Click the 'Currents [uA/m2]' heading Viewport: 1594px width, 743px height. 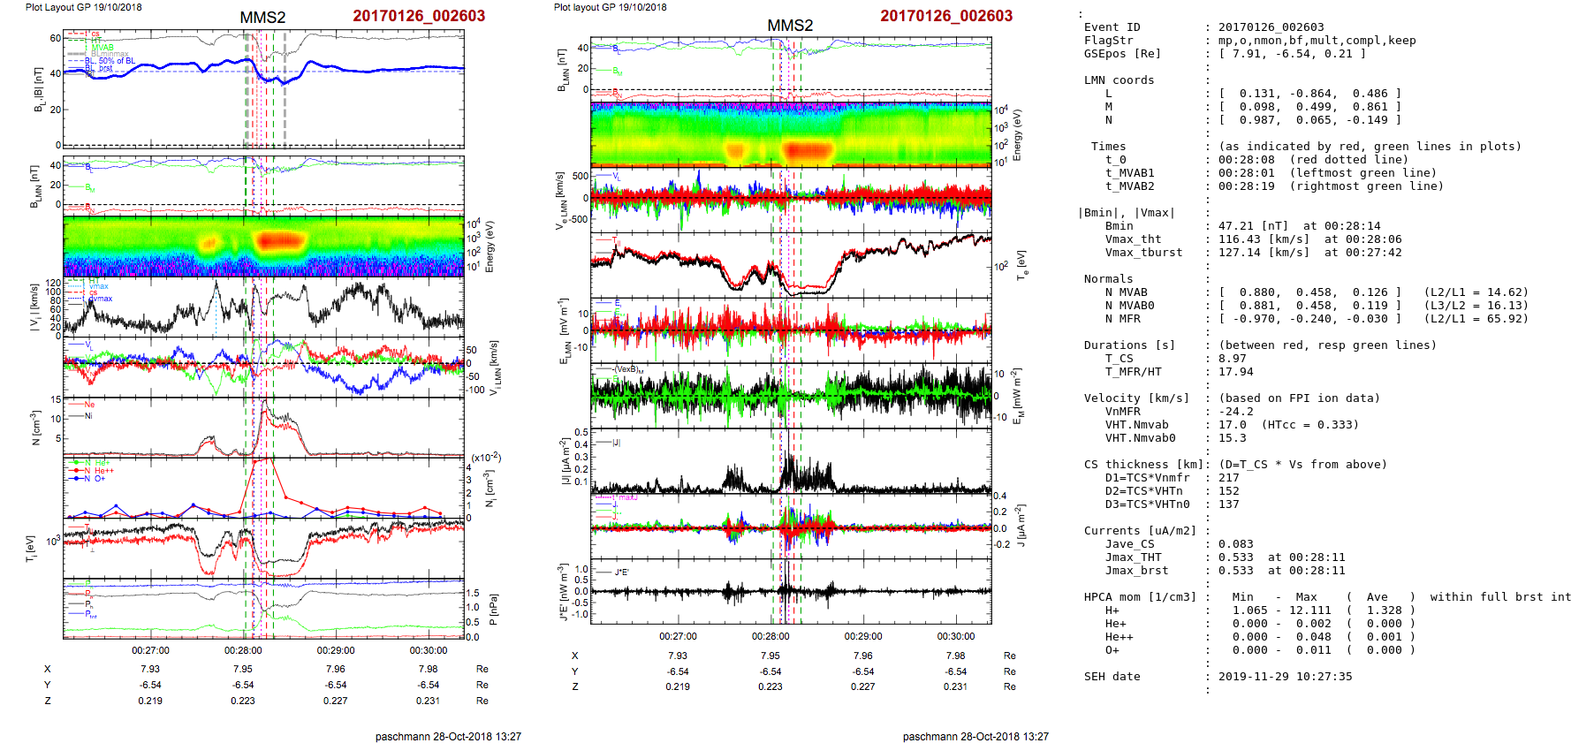point(1140,531)
